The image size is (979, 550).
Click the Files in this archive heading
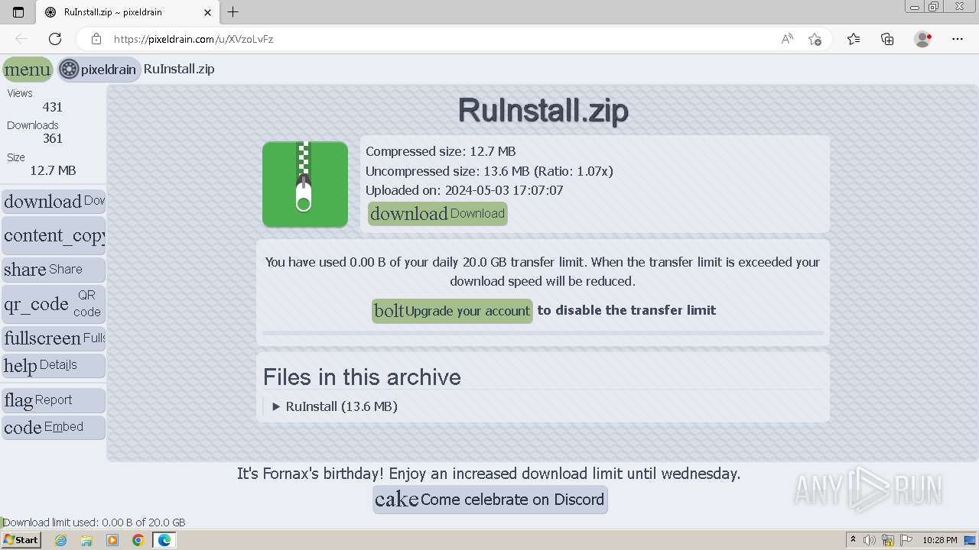click(362, 377)
